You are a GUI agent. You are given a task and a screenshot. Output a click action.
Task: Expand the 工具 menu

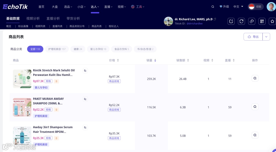point(140,7)
